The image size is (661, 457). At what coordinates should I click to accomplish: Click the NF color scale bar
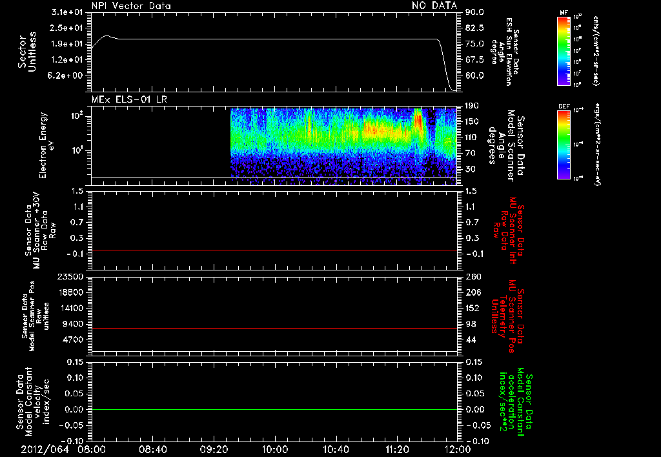pyautogui.click(x=564, y=50)
